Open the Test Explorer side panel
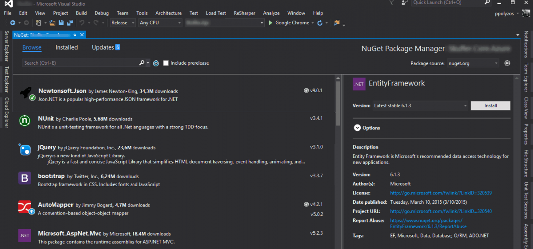This screenshot has width=533, height=249. click(6, 79)
